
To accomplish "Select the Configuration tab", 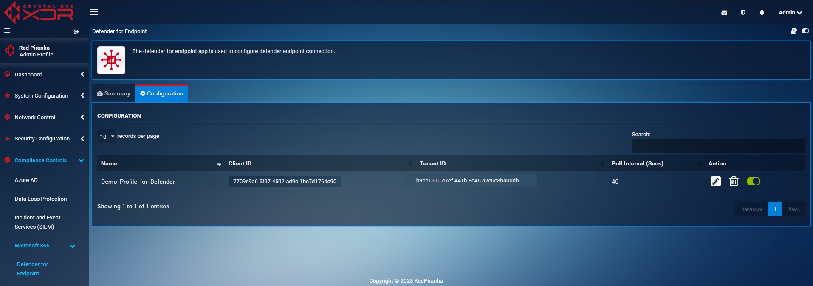I will coord(161,94).
